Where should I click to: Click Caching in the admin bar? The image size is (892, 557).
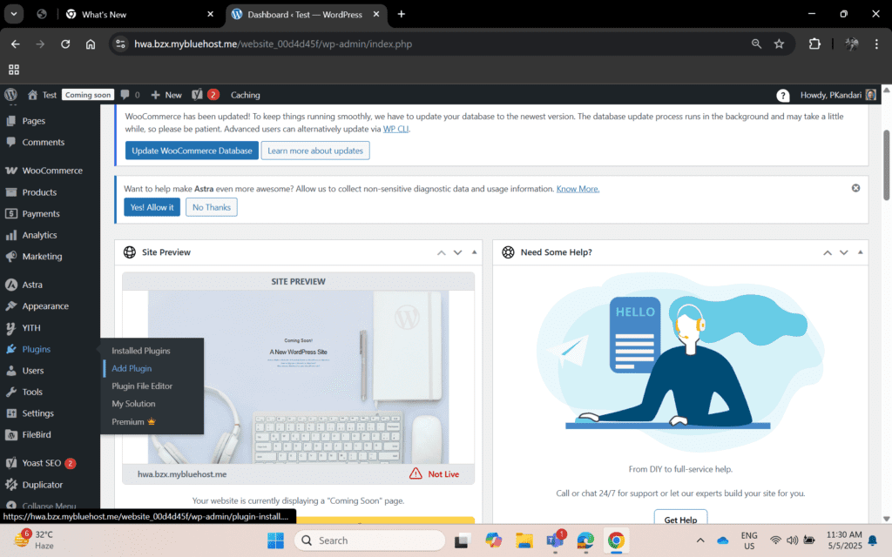coord(245,95)
